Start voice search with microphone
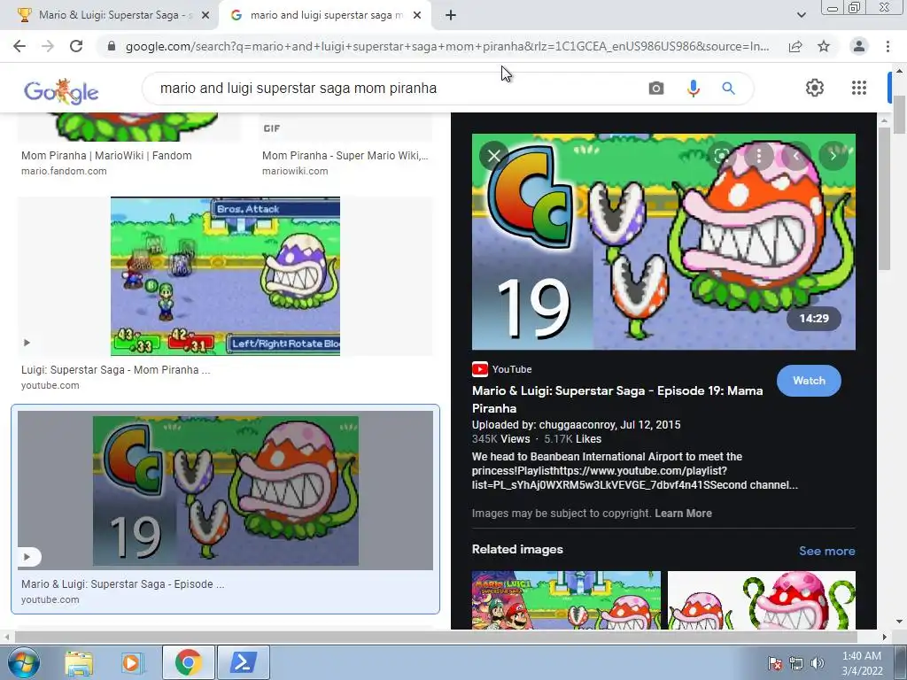 pyautogui.click(x=693, y=89)
